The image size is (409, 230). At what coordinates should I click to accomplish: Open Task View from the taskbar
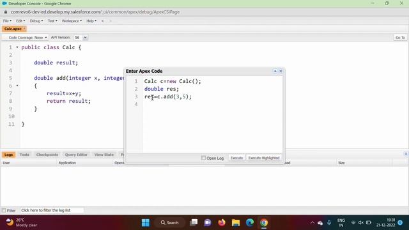[194, 223]
